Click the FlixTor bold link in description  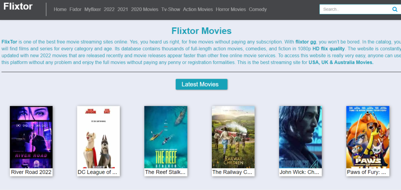pyautogui.click(x=9, y=41)
